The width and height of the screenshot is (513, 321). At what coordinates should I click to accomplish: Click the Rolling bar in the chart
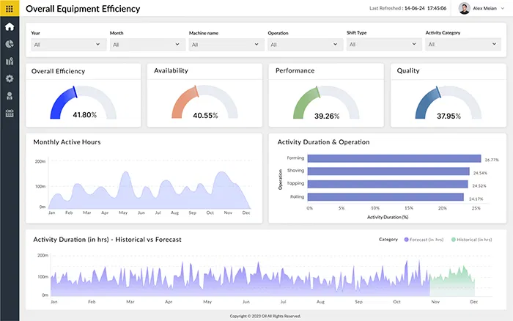pos(385,197)
